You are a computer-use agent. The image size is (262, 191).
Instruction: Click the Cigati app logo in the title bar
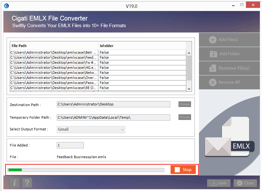click(6, 6)
